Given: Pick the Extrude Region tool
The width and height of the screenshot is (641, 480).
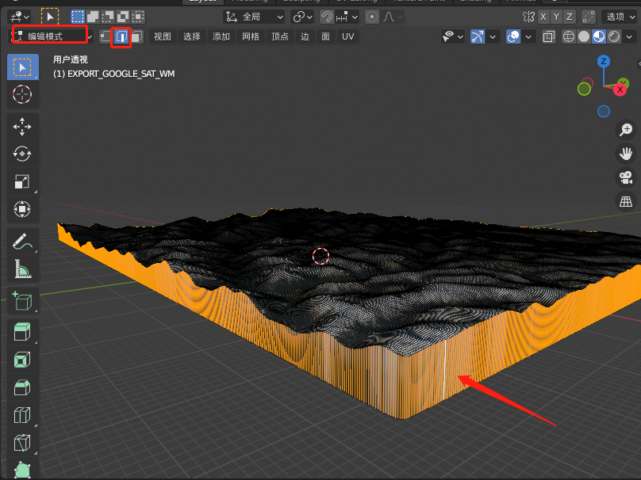Looking at the screenshot, I should pyautogui.click(x=22, y=331).
